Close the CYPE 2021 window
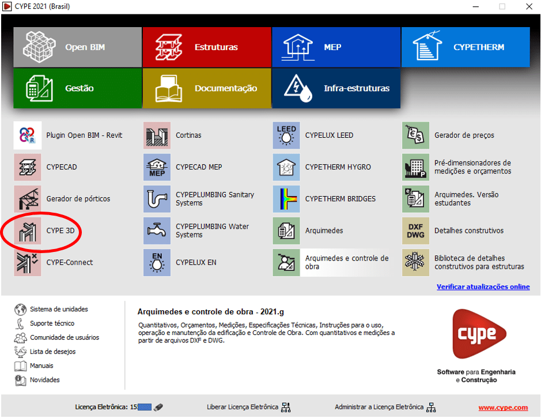541x418 pixels. (529, 6)
